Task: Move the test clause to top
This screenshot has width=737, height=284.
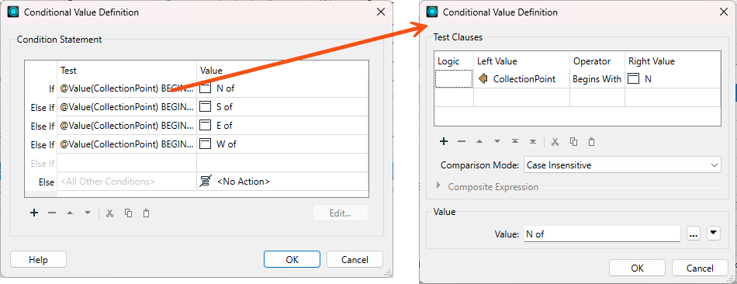Action: click(515, 141)
